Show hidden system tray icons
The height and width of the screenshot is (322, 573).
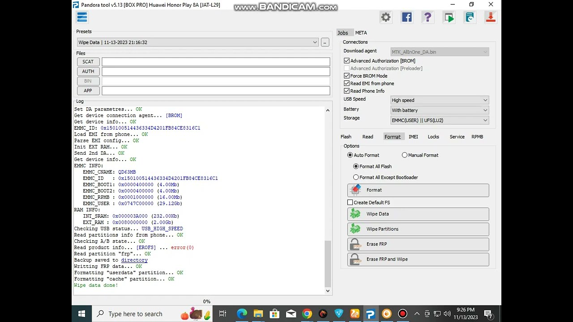coord(417,314)
